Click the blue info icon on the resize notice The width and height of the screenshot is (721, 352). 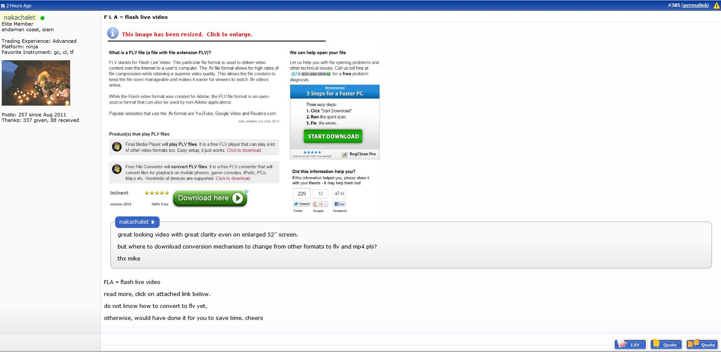point(113,33)
